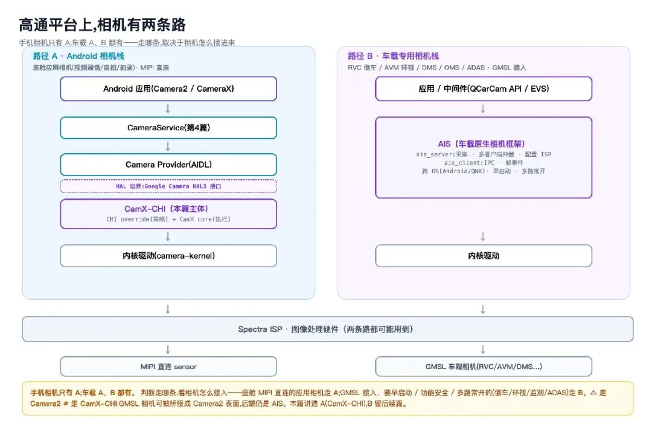The width and height of the screenshot is (652, 447).
Task: Select the 内核驱动(camera-kernel) box
Action: pyautogui.click(x=168, y=256)
